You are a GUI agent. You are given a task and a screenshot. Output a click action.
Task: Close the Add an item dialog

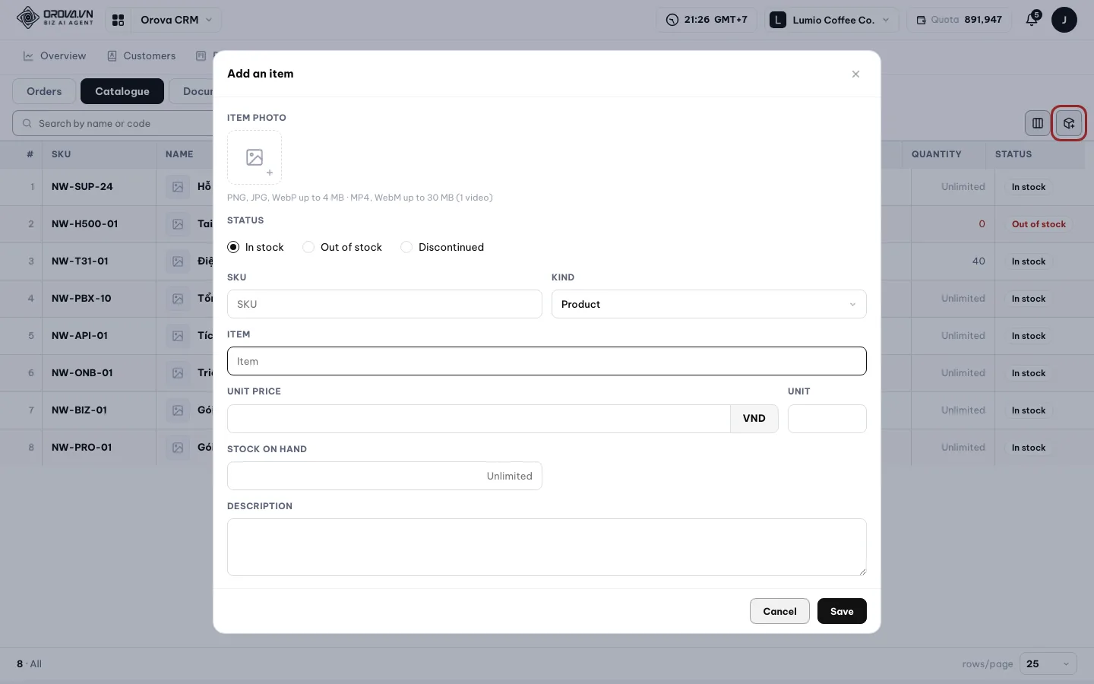[855, 74]
